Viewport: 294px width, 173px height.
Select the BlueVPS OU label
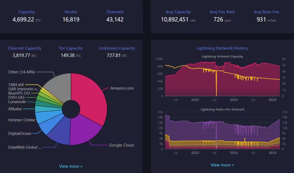click(x=18, y=93)
